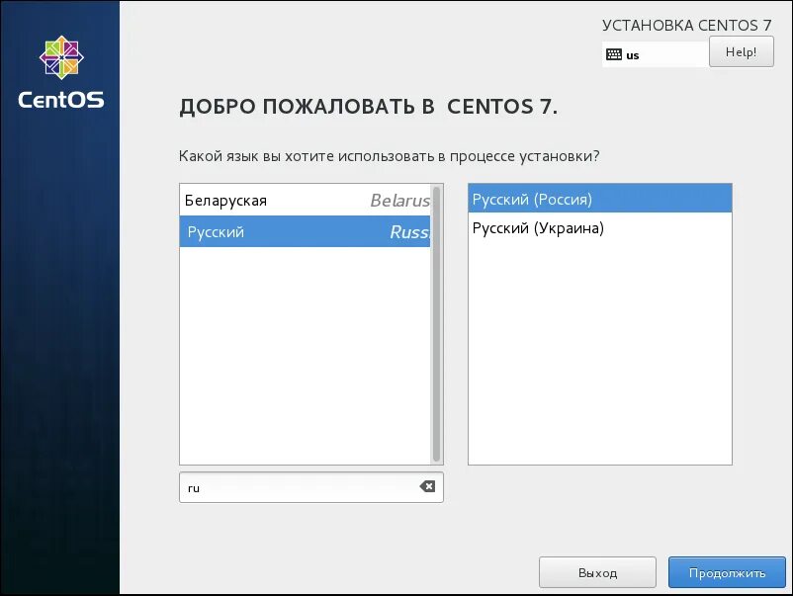This screenshot has width=793, height=596.
Task: Clear the language search field
Action: (427, 486)
